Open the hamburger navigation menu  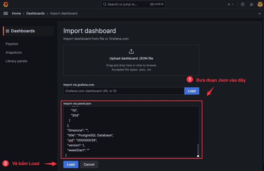[x=6, y=13]
